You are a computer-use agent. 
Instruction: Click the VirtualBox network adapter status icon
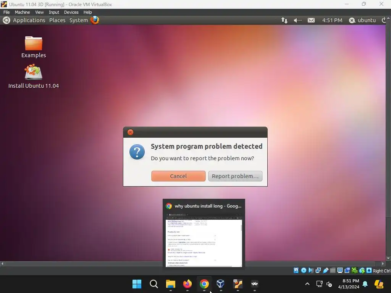coord(318,270)
